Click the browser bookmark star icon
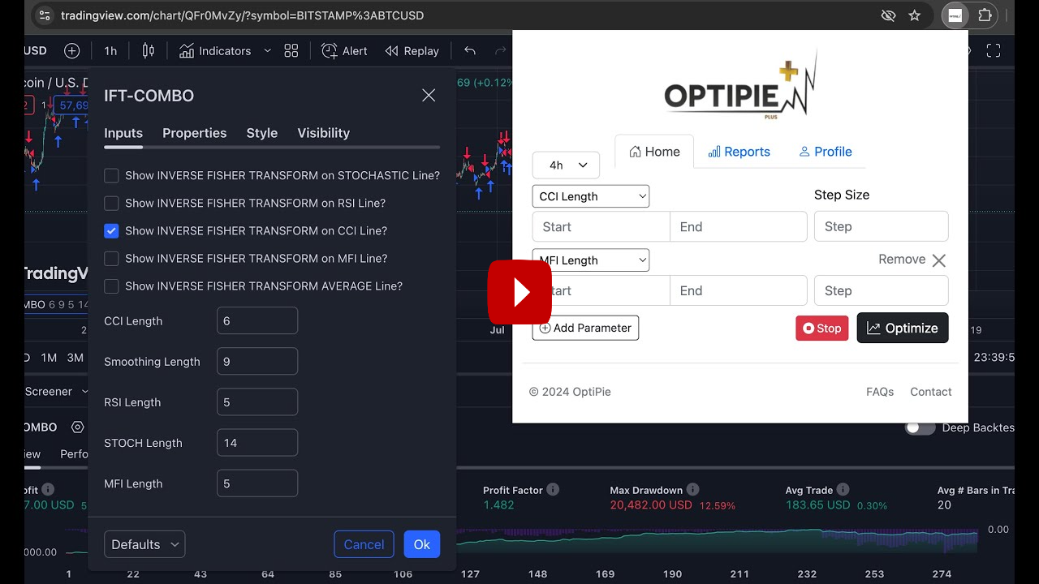 (x=915, y=15)
